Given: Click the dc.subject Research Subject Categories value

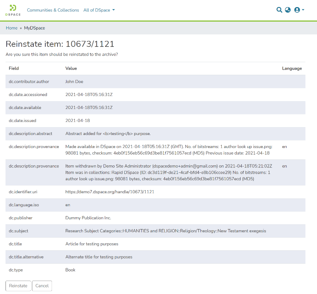Looking at the screenshot, I should click(x=165, y=231).
